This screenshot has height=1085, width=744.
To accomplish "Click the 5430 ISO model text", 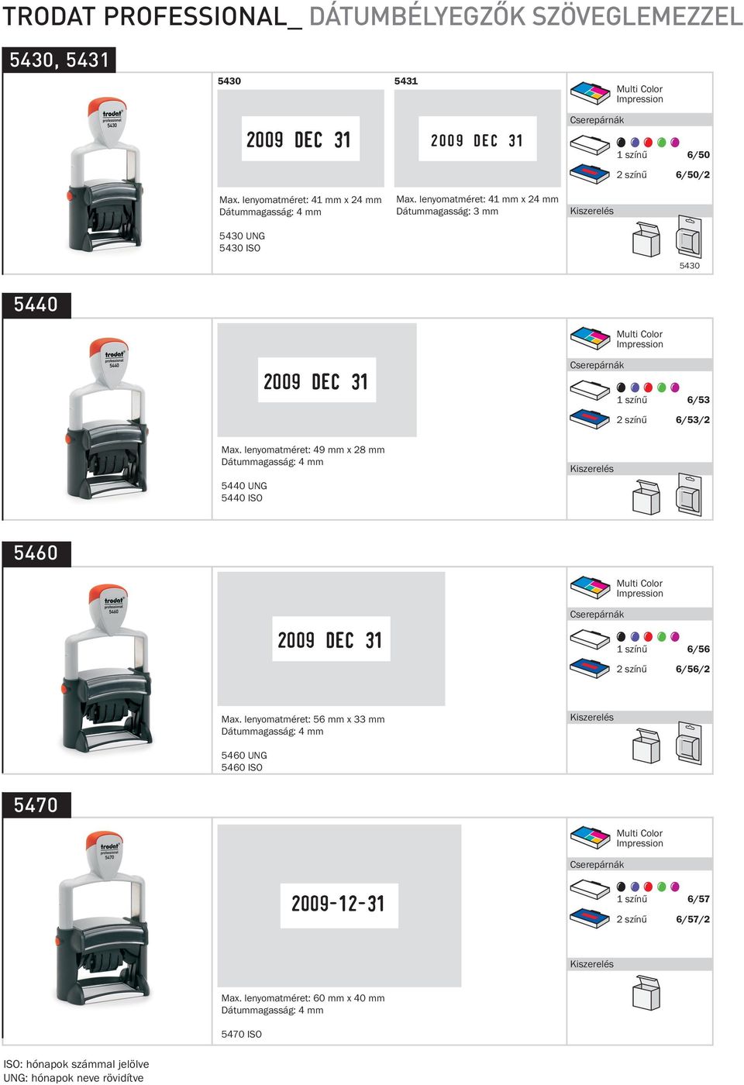I will [x=240, y=248].
